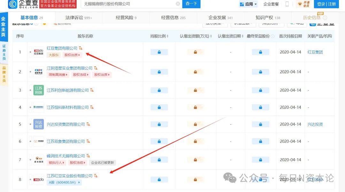The image size is (345, 192).
Task: Open 红豆集团有限公司 shareholder link
Action: 62,48
